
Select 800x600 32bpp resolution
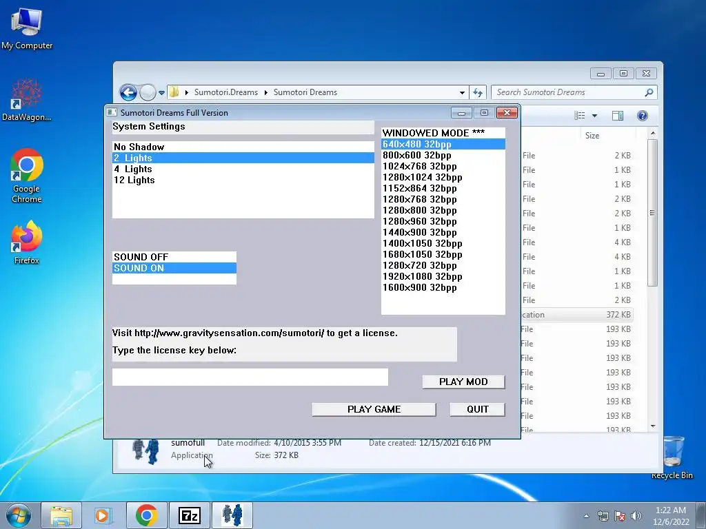coord(443,155)
